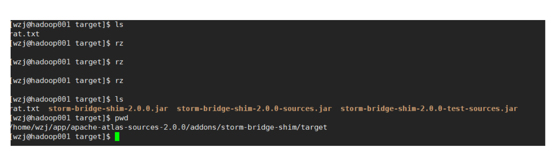Click the ls command on the top line
Viewport: 554px width, 151px height.
119,24
